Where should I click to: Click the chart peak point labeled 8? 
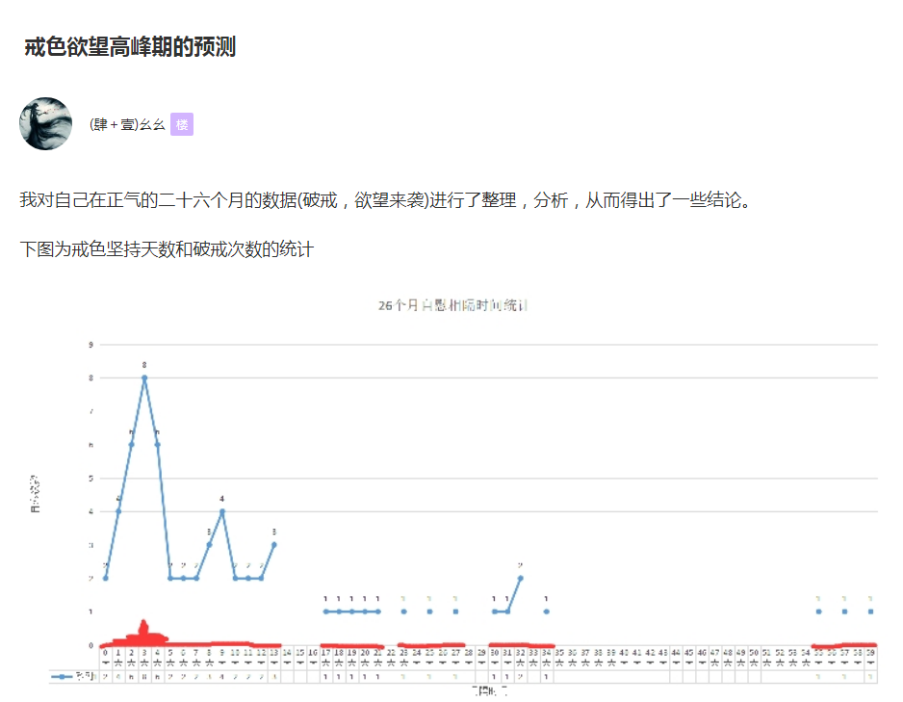point(144,377)
